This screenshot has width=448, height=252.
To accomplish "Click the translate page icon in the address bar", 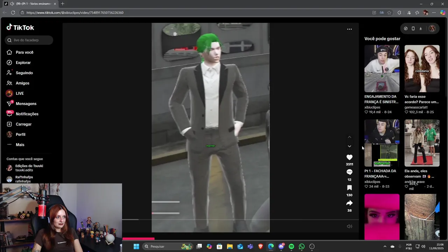I will point(381,13).
